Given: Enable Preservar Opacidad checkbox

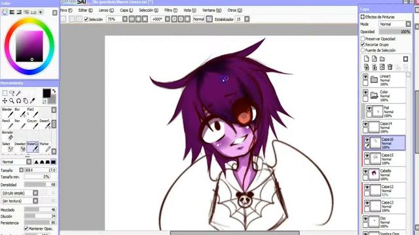Looking at the screenshot, I should (x=363, y=39).
